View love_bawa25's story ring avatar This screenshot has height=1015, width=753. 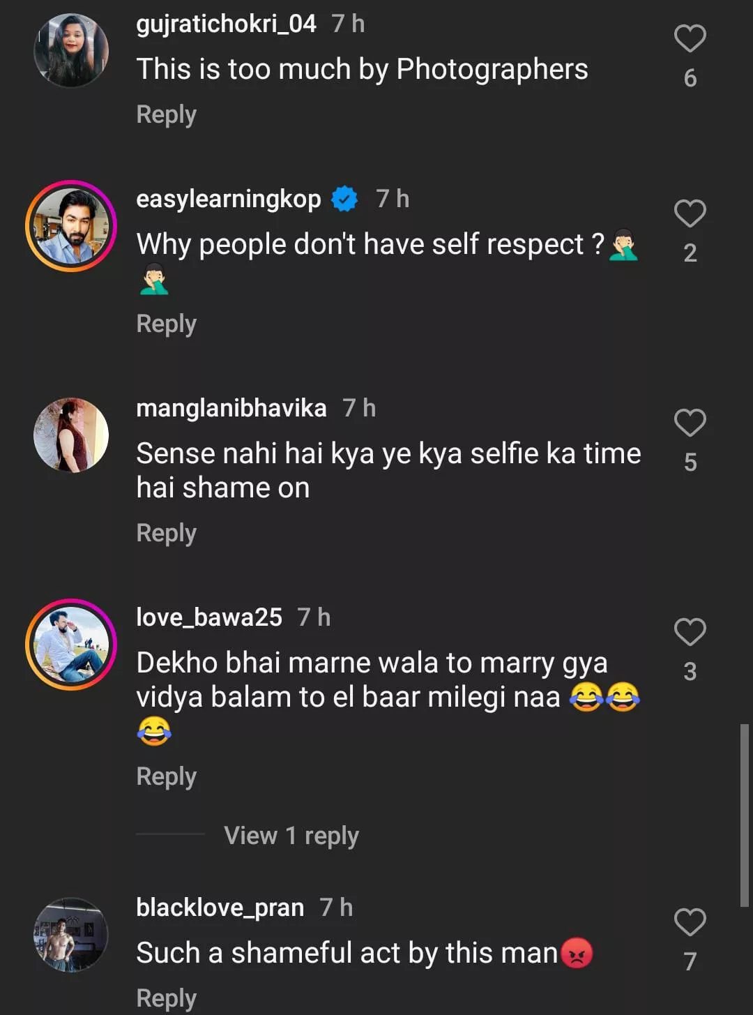coord(71,645)
